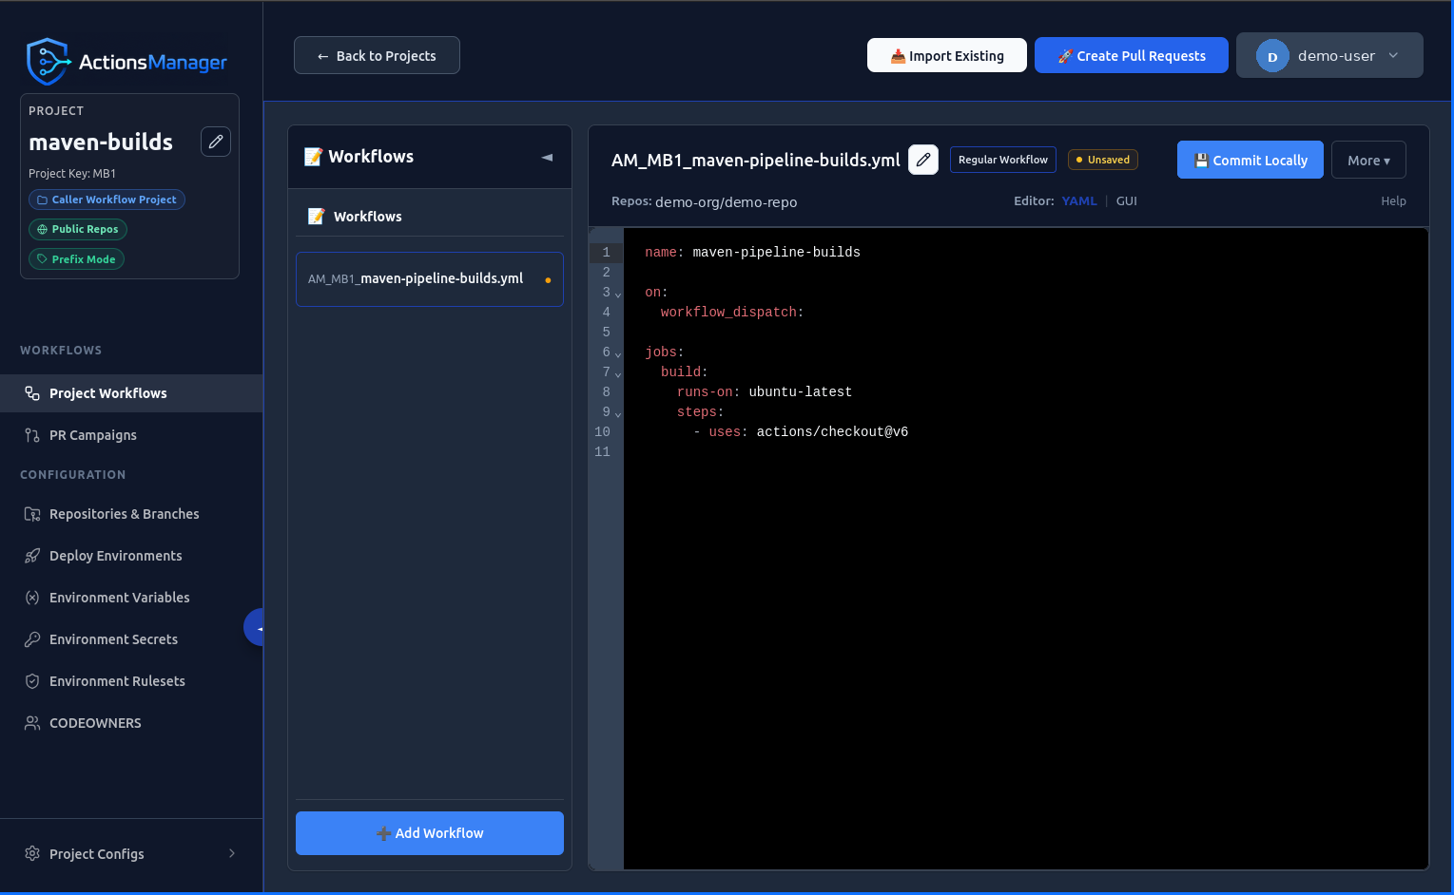
Task: Open Repositories & Branches page
Action: (131, 514)
